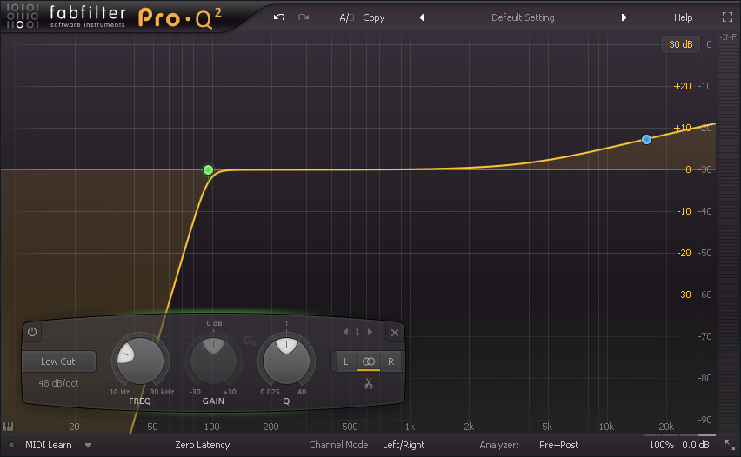Click the MIDI indicator dot in status bar
The image size is (741, 457).
pyautogui.click(x=11, y=445)
